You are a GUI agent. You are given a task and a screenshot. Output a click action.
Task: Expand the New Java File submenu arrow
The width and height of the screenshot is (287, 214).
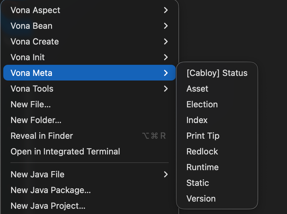pos(166,174)
